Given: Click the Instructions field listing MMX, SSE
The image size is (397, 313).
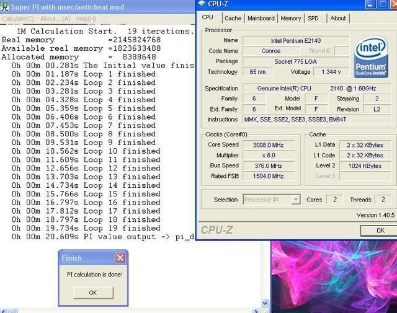Looking at the screenshot, I should click(317, 120).
